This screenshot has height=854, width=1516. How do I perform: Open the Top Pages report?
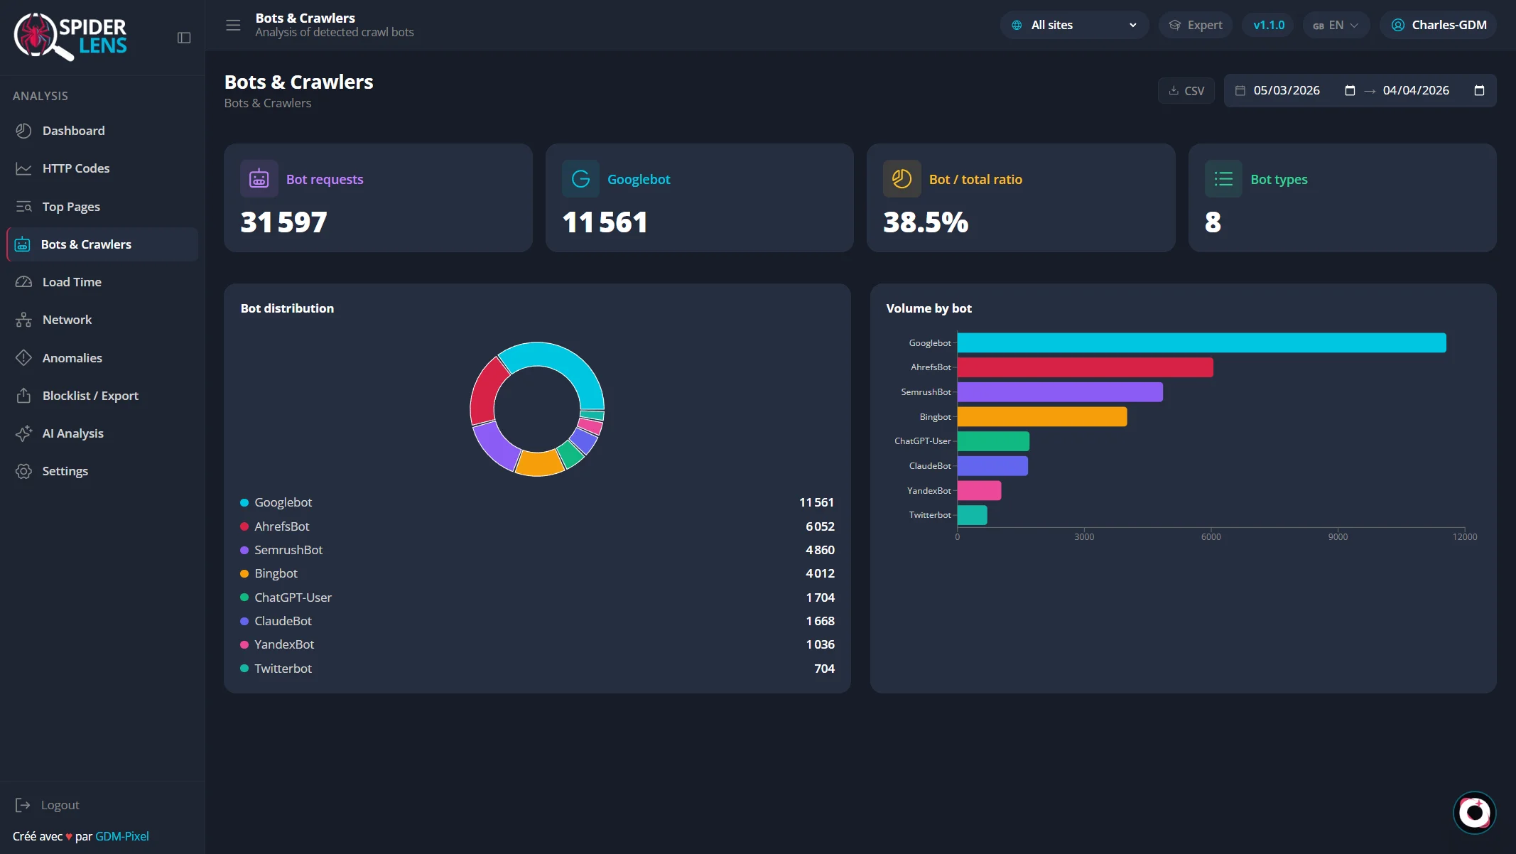(x=70, y=206)
